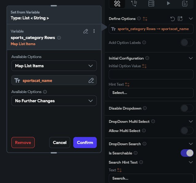Click info icon beside Initial Configuration
The image size is (196, 183).
147,58
